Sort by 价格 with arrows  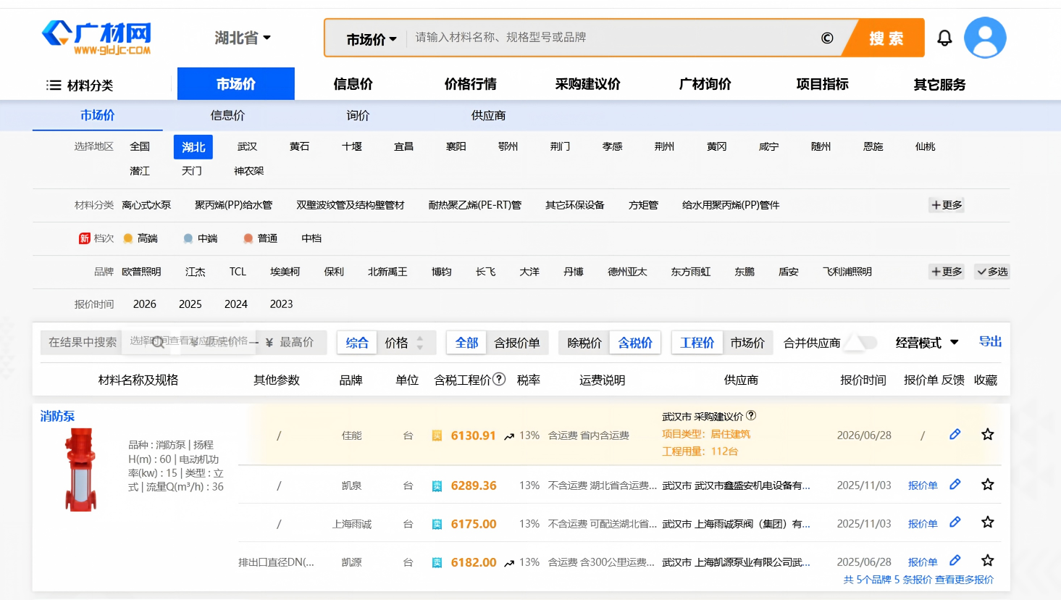tap(405, 343)
